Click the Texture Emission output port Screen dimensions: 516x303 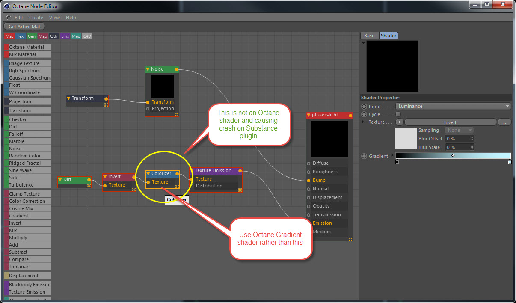tap(240, 171)
